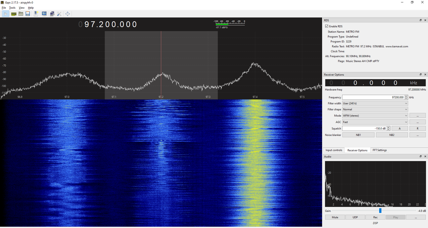The image size is (428, 228).
Task: Click the load settings folder icon
Action: 21,14
